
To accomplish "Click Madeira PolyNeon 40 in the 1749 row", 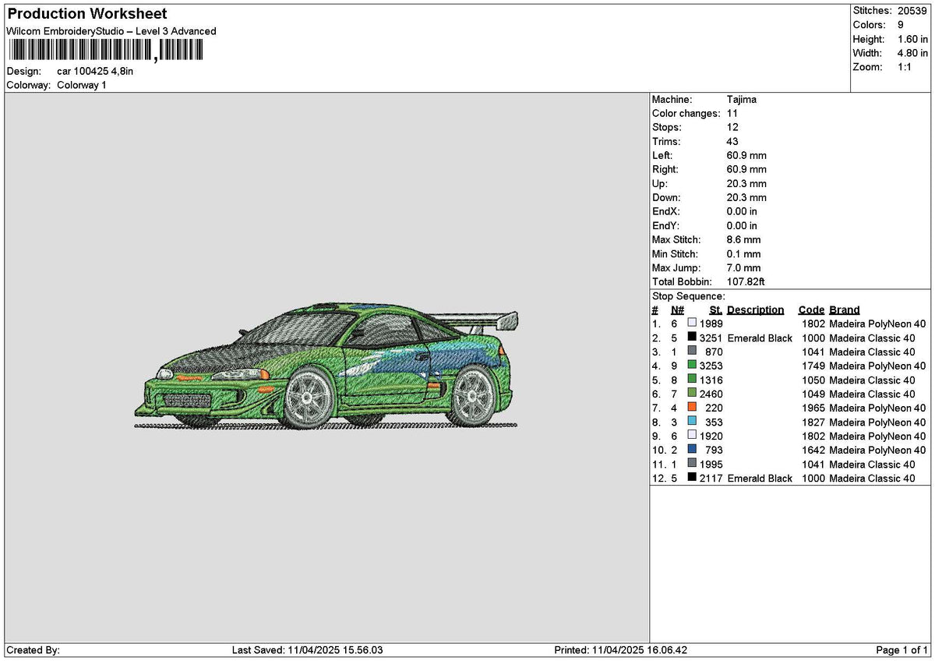I will [x=877, y=366].
